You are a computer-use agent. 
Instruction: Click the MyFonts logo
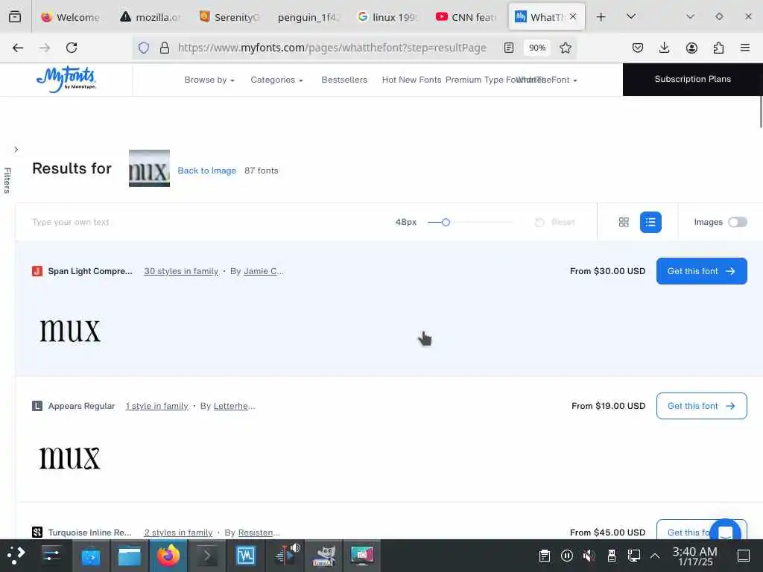tap(66, 79)
